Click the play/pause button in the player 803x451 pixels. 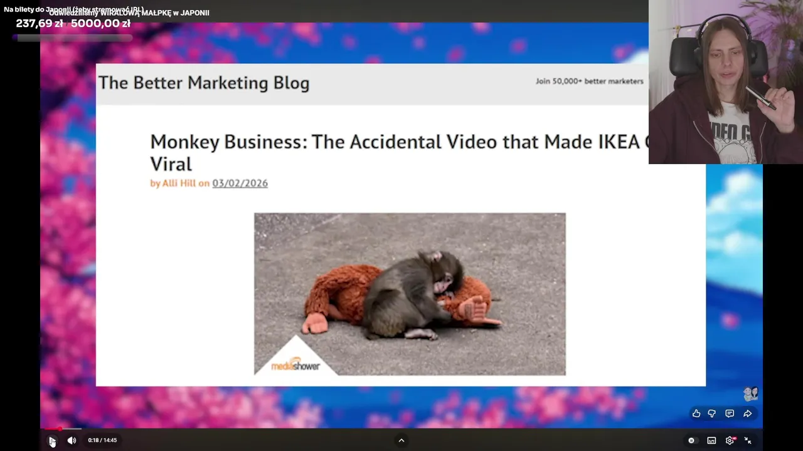coord(52,441)
